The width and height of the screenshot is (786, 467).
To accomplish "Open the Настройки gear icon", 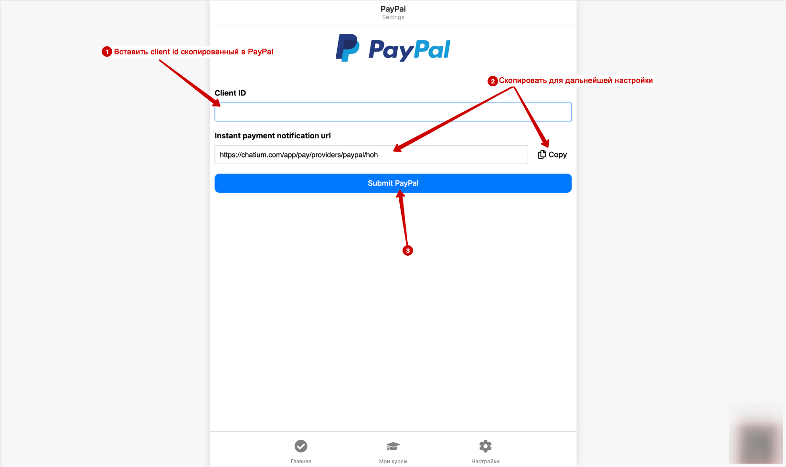I will 486,446.
